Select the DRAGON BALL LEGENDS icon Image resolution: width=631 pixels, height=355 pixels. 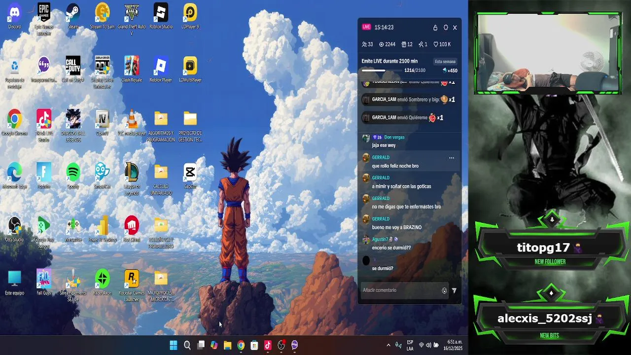[x=73, y=126]
